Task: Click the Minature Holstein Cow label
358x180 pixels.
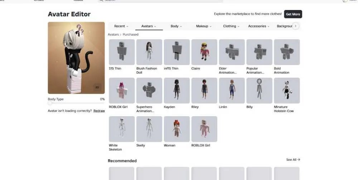Action: pos(284,109)
